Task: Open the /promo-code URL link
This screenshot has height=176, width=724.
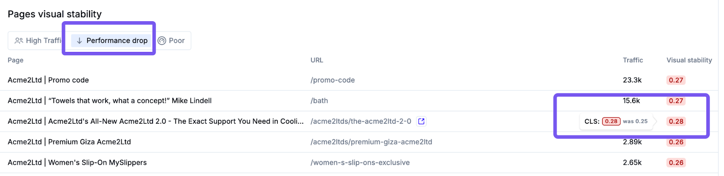Action: point(333,80)
